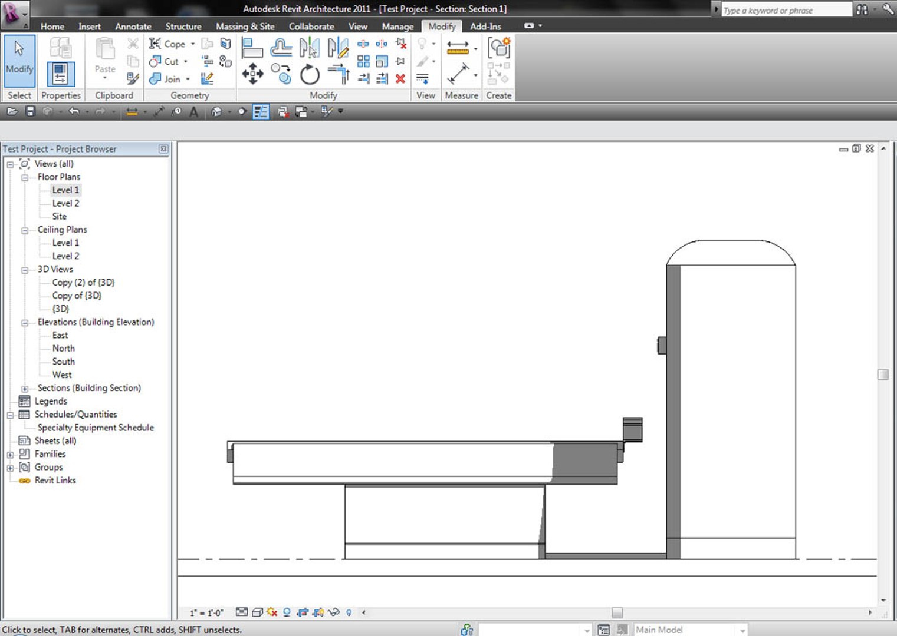Expand the Groups tree node
897x636 pixels.
[x=10, y=468]
